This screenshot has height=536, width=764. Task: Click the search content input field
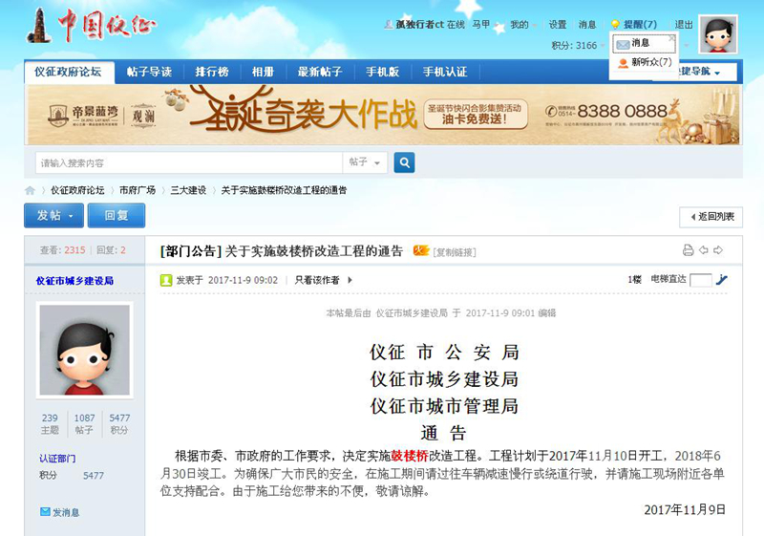(x=189, y=162)
